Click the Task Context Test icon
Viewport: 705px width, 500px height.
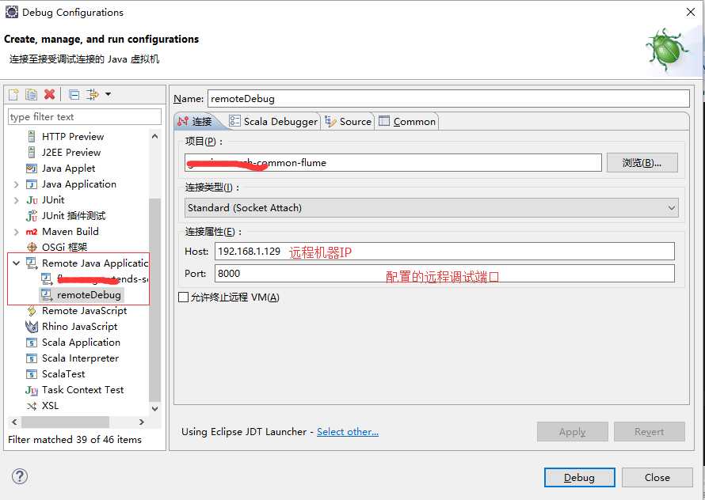pyautogui.click(x=32, y=390)
